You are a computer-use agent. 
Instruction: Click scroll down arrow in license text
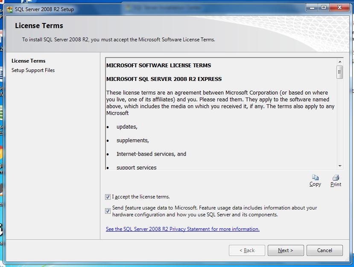click(340, 166)
